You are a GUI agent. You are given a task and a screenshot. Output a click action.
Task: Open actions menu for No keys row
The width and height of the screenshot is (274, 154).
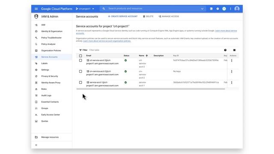click(x=232, y=71)
